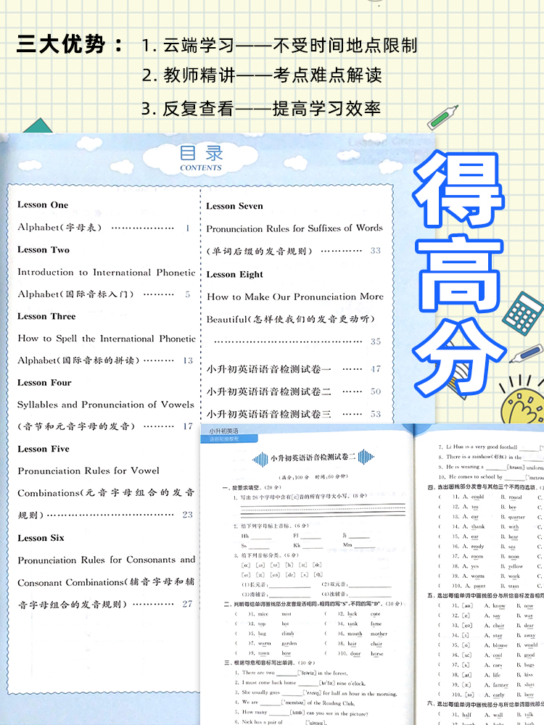Open the Lesson Four heading
544x725 pixels.
(44, 382)
